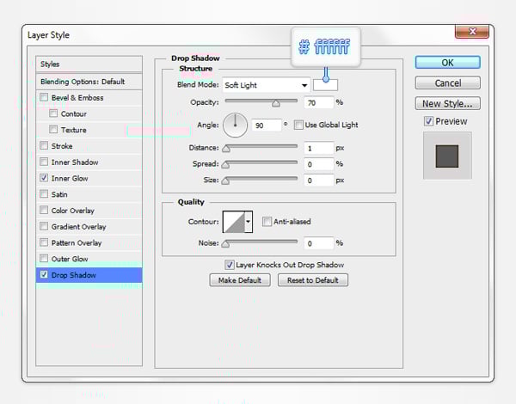Click the drop shadow color swatch
Image resolution: width=516 pixels, height=404 pixels.
coord(326,85)
